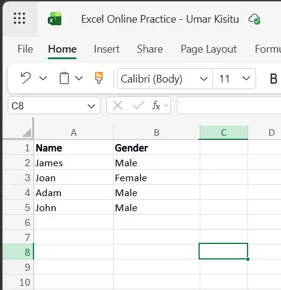This screenshot has height=290, width=281.
Task: Click the confirm checkmark in formula bar
Action: [x=139, y=105]
